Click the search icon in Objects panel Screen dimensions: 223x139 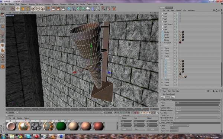[x=214, y=10]
